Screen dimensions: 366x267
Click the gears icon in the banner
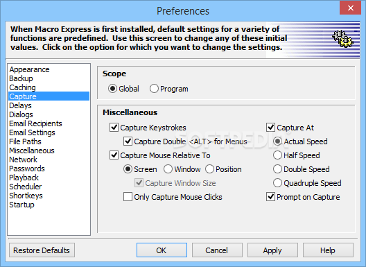pyautogui.click(x=342, y=39)
